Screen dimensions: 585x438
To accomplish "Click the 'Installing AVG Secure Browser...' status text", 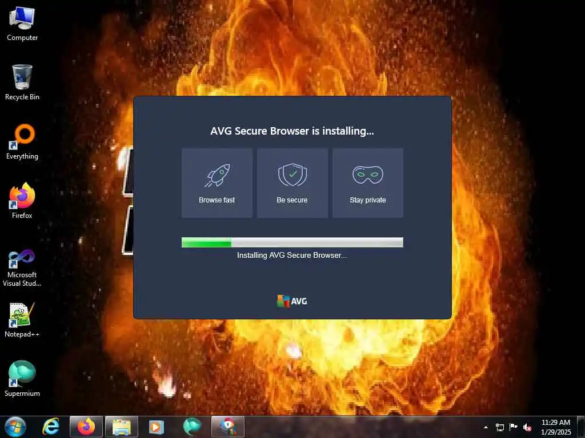I will click(x=292, y=255).
